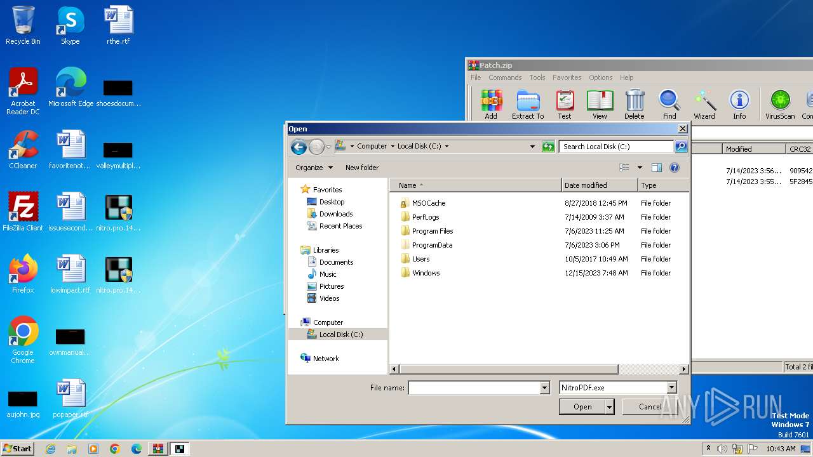The width and height of the screenshot is (813, 457).
Task: Open the Tools menu in WinRAR
Action: [x=537, y=77]
